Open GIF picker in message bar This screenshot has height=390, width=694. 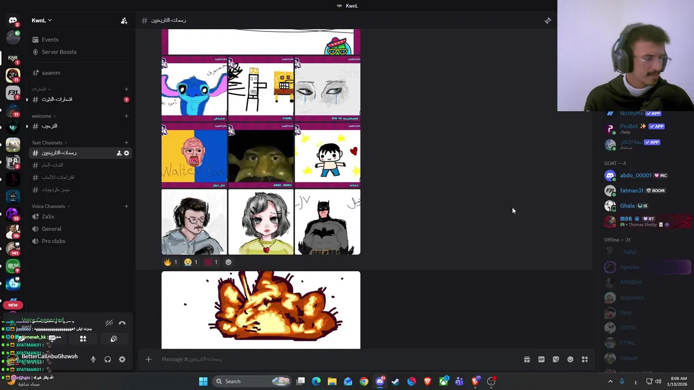(x=541, y=359)
